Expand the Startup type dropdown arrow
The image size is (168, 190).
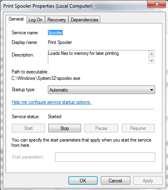coord(152,90)
